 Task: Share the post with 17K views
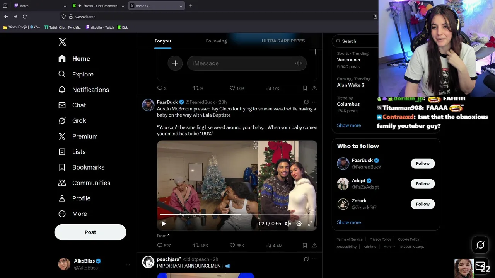[x=314, y=88]
